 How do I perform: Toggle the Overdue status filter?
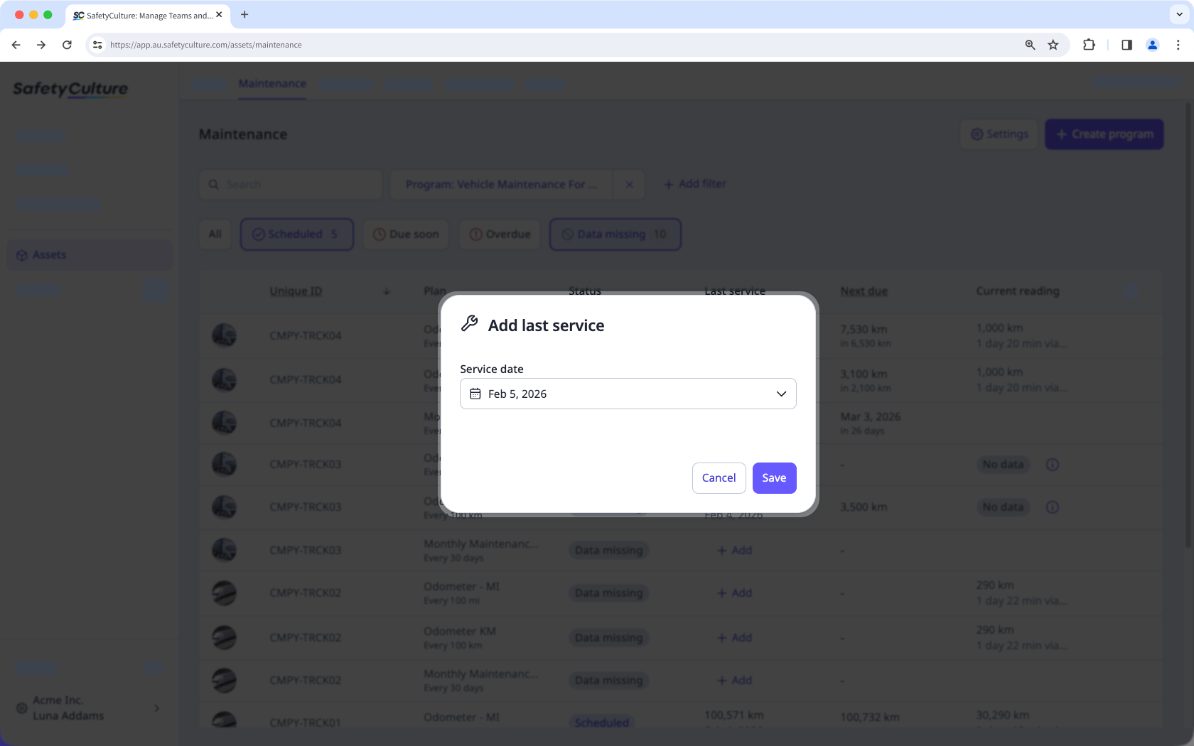[500, 234]
